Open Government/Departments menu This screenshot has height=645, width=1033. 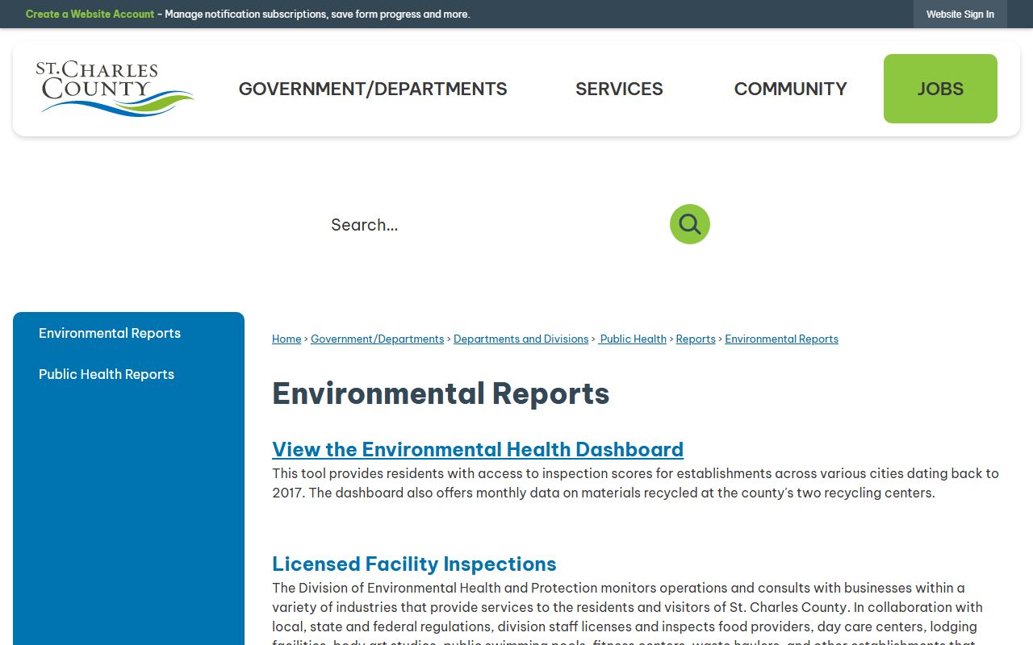point(373,89)
